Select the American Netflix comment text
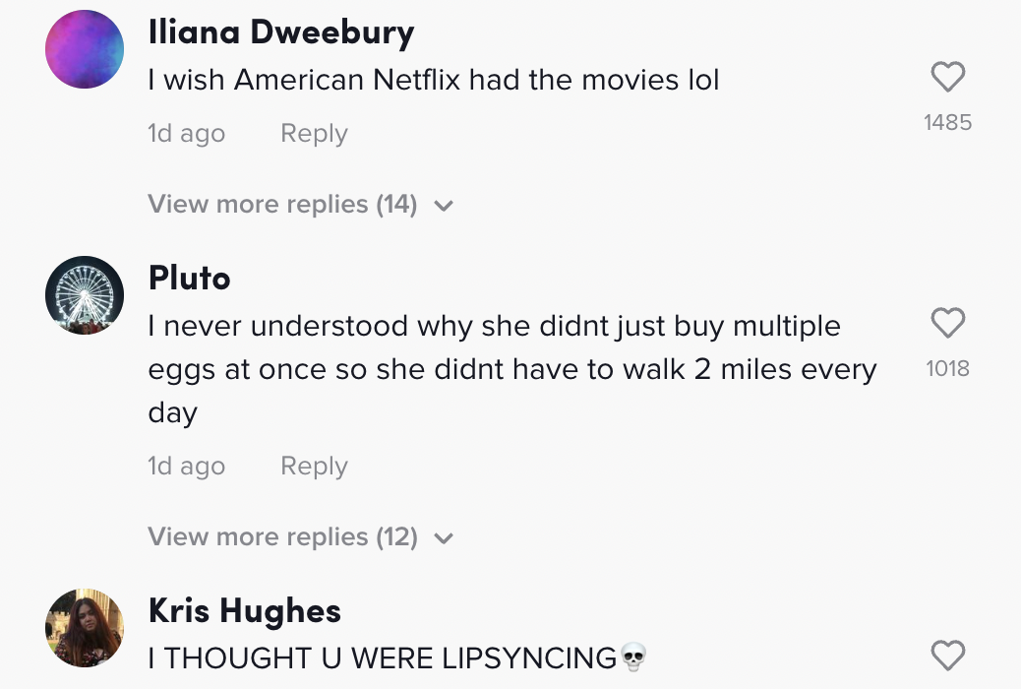 [x=434, y=81]
